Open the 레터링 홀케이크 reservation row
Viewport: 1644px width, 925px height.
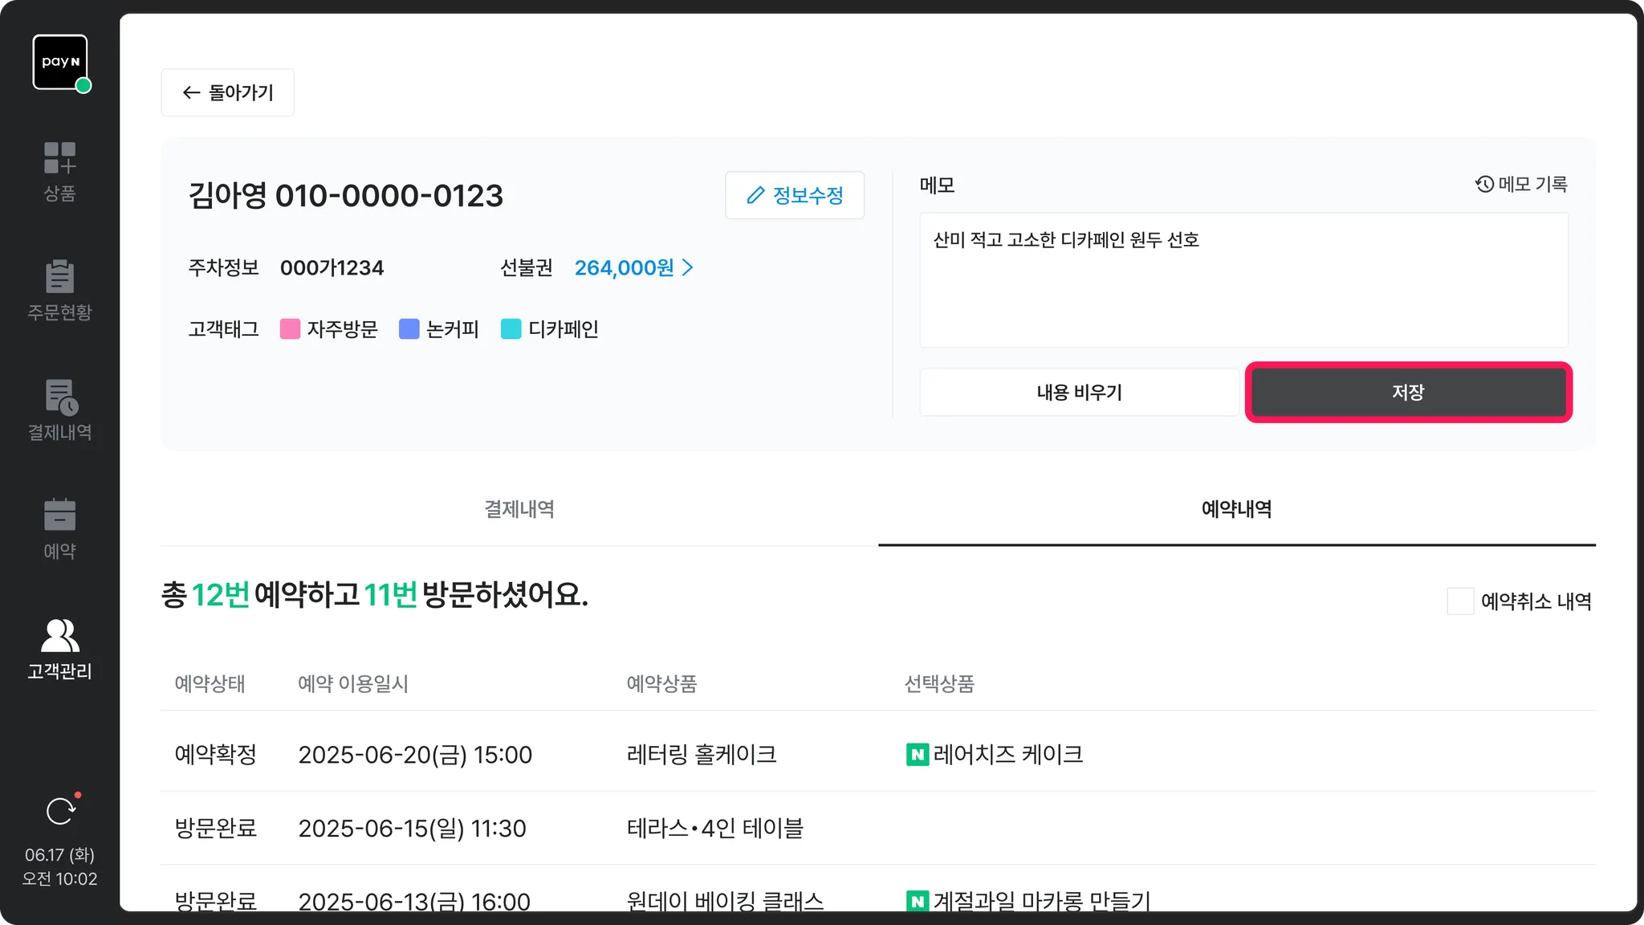point(701,755)
